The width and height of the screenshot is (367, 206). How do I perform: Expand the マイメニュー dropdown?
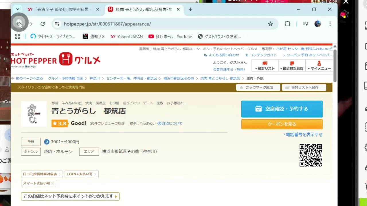click(x=319, y=66)
